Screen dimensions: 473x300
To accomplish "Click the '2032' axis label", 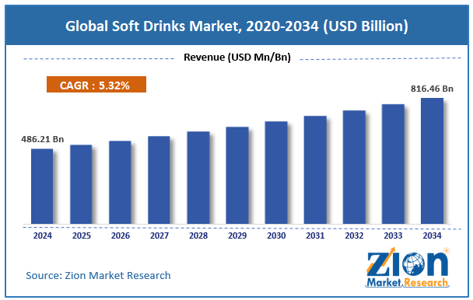I will (354, 235).
